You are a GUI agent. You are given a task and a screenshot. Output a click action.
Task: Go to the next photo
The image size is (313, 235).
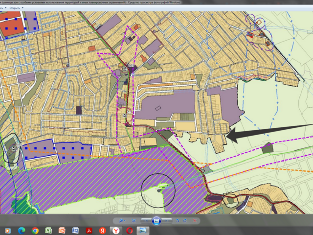coord(168,221)
